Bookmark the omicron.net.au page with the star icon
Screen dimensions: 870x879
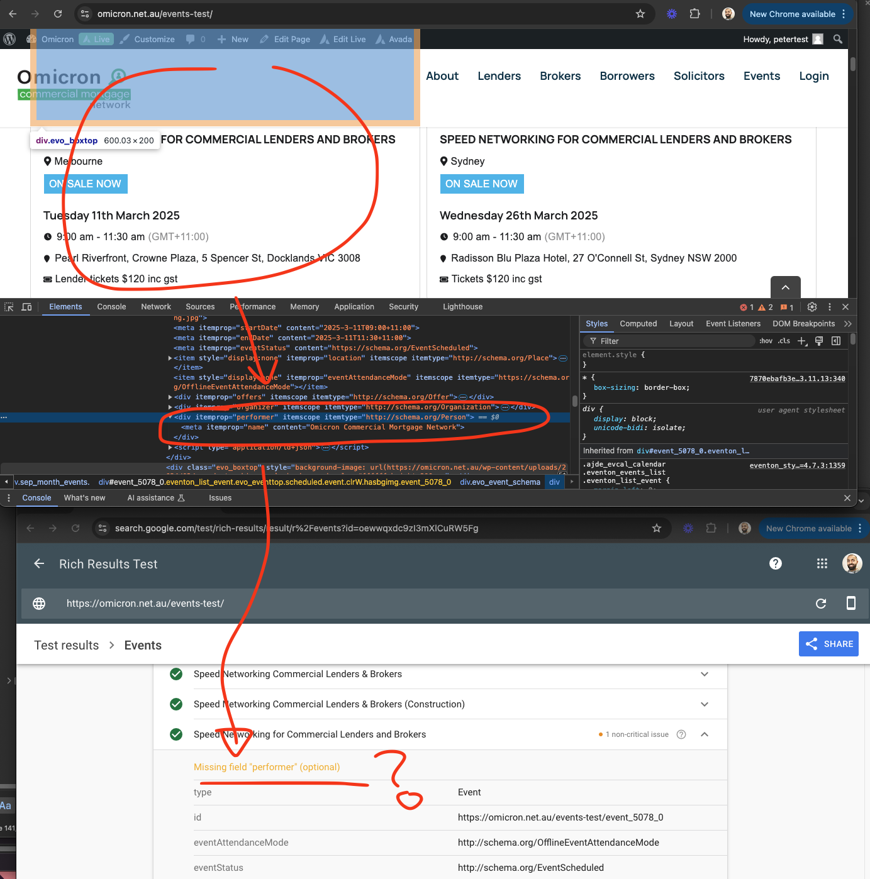[640, 14]
